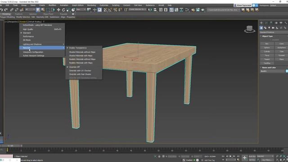Screen dimensions: 288x162
Task: Click the Teapot primitive button
Action: coord(267,59)
